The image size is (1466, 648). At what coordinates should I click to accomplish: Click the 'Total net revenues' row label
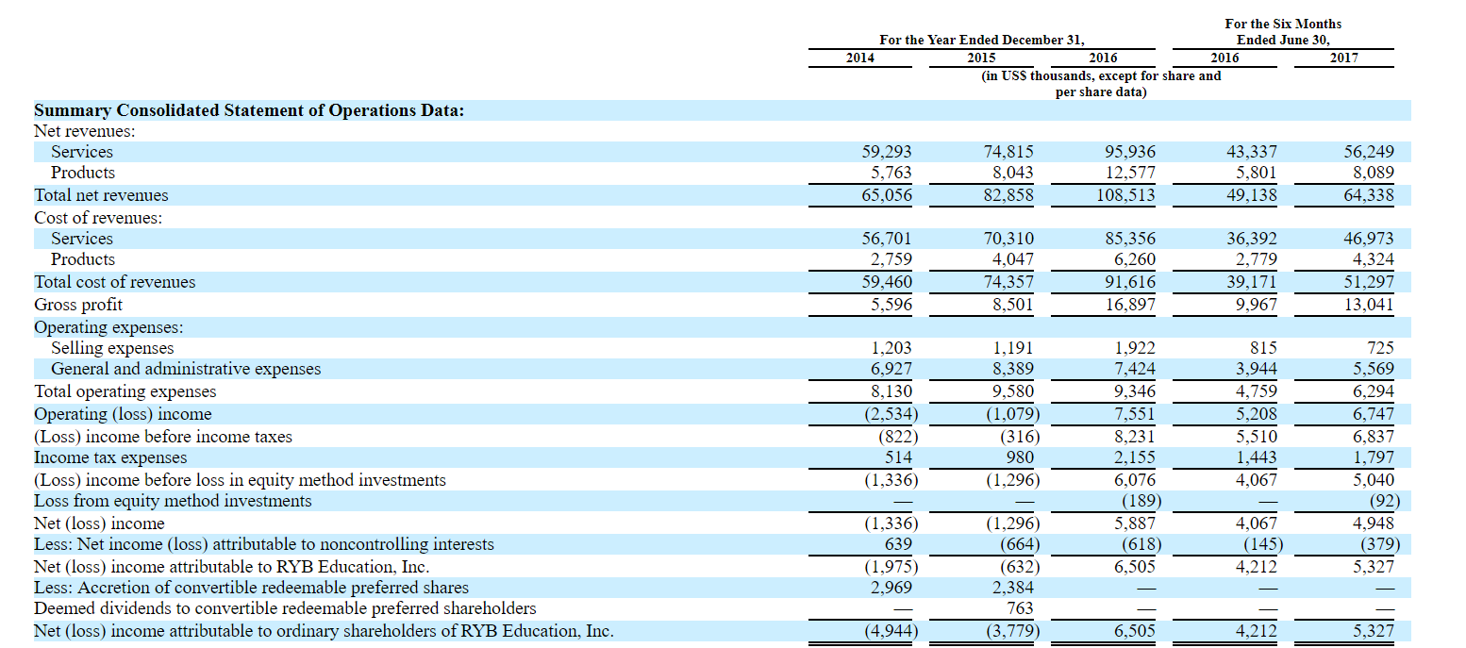tap(101, 195)
